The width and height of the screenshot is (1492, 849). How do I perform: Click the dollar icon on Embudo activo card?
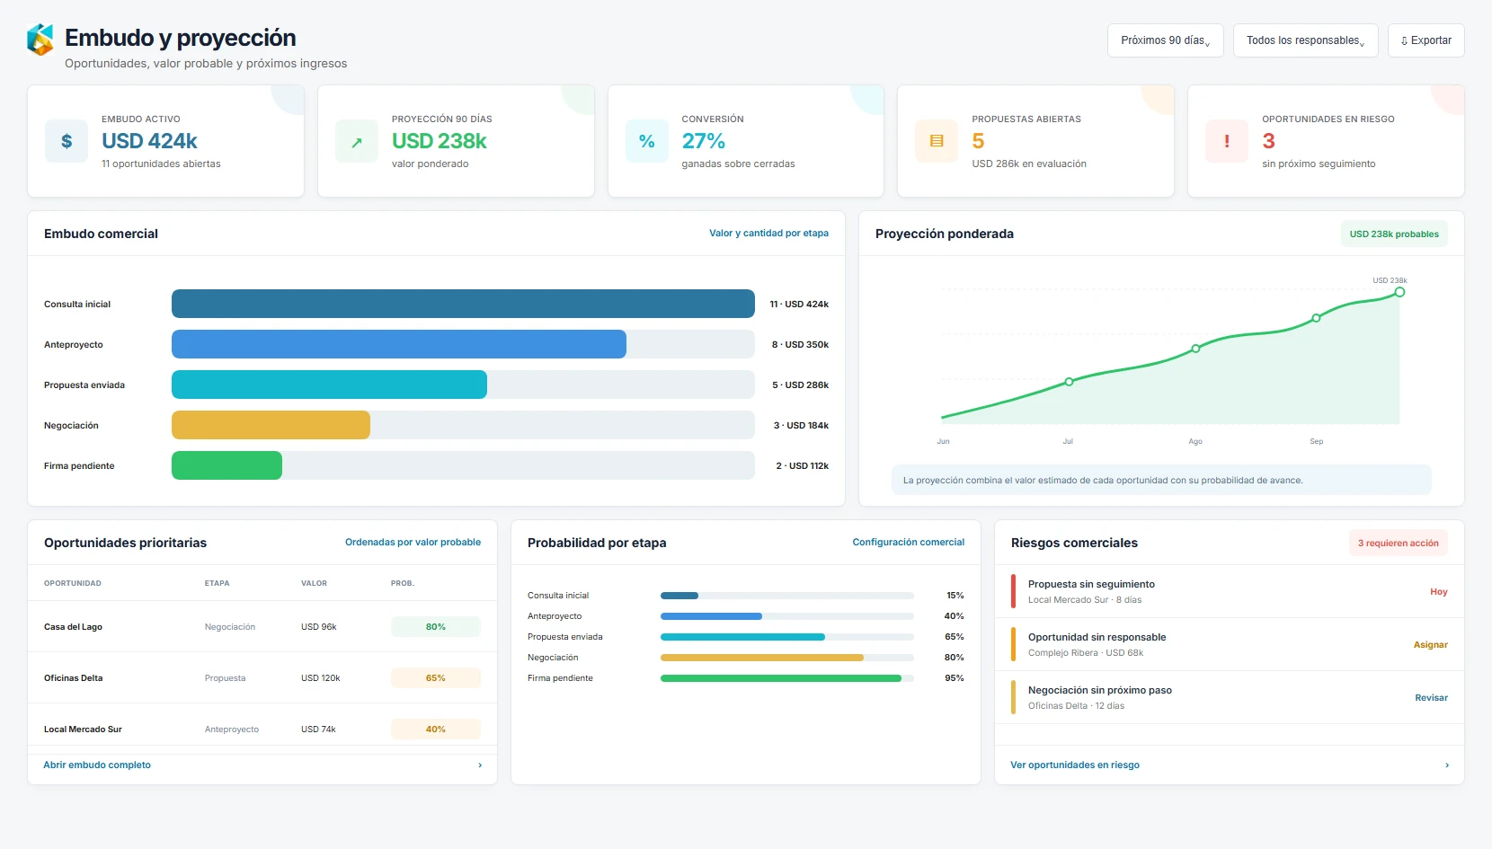[67, 141]
